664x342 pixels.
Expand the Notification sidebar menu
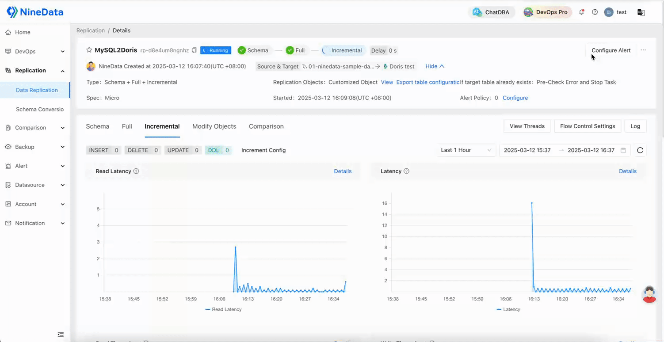coord(35,223)
